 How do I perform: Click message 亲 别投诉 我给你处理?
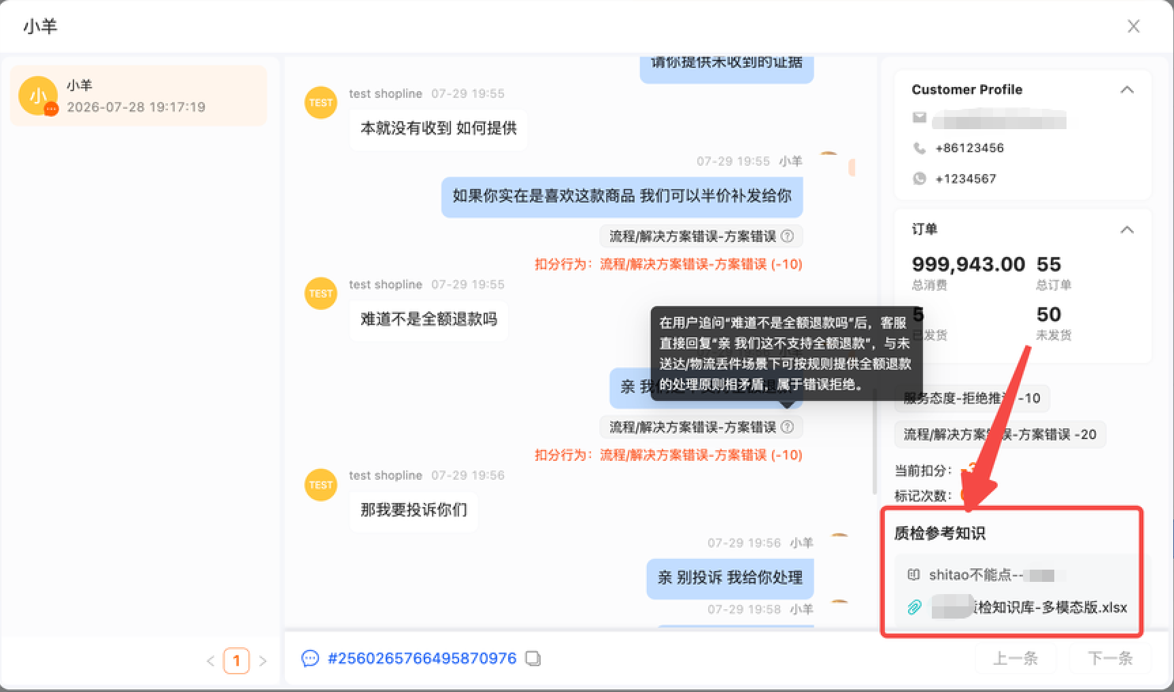pos(730,578)
